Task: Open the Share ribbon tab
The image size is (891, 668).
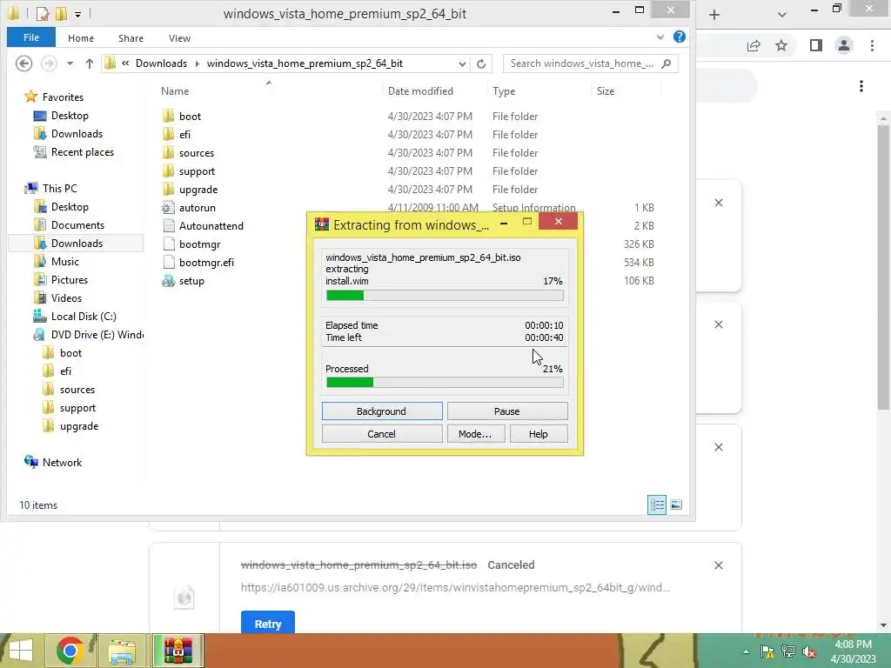Action: tap(131, 38)
